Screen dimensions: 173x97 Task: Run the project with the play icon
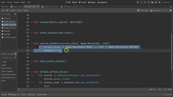tap(138, 2)
